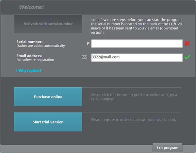Image resolution: width=196 pixels, height=153 pixels.
Task: Click the serial number location instructions text
Action: (136, 26)
